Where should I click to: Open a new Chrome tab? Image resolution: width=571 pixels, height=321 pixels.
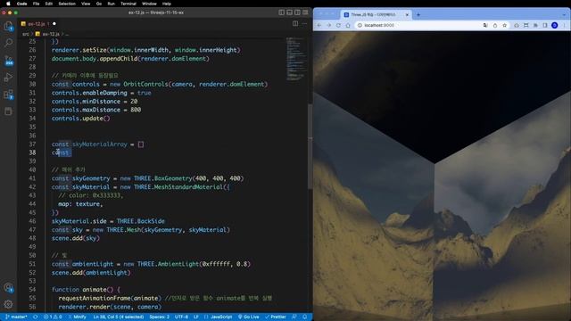click(x=418, y=14)
